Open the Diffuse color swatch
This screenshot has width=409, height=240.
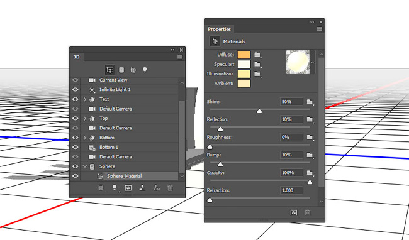[244, 55]
